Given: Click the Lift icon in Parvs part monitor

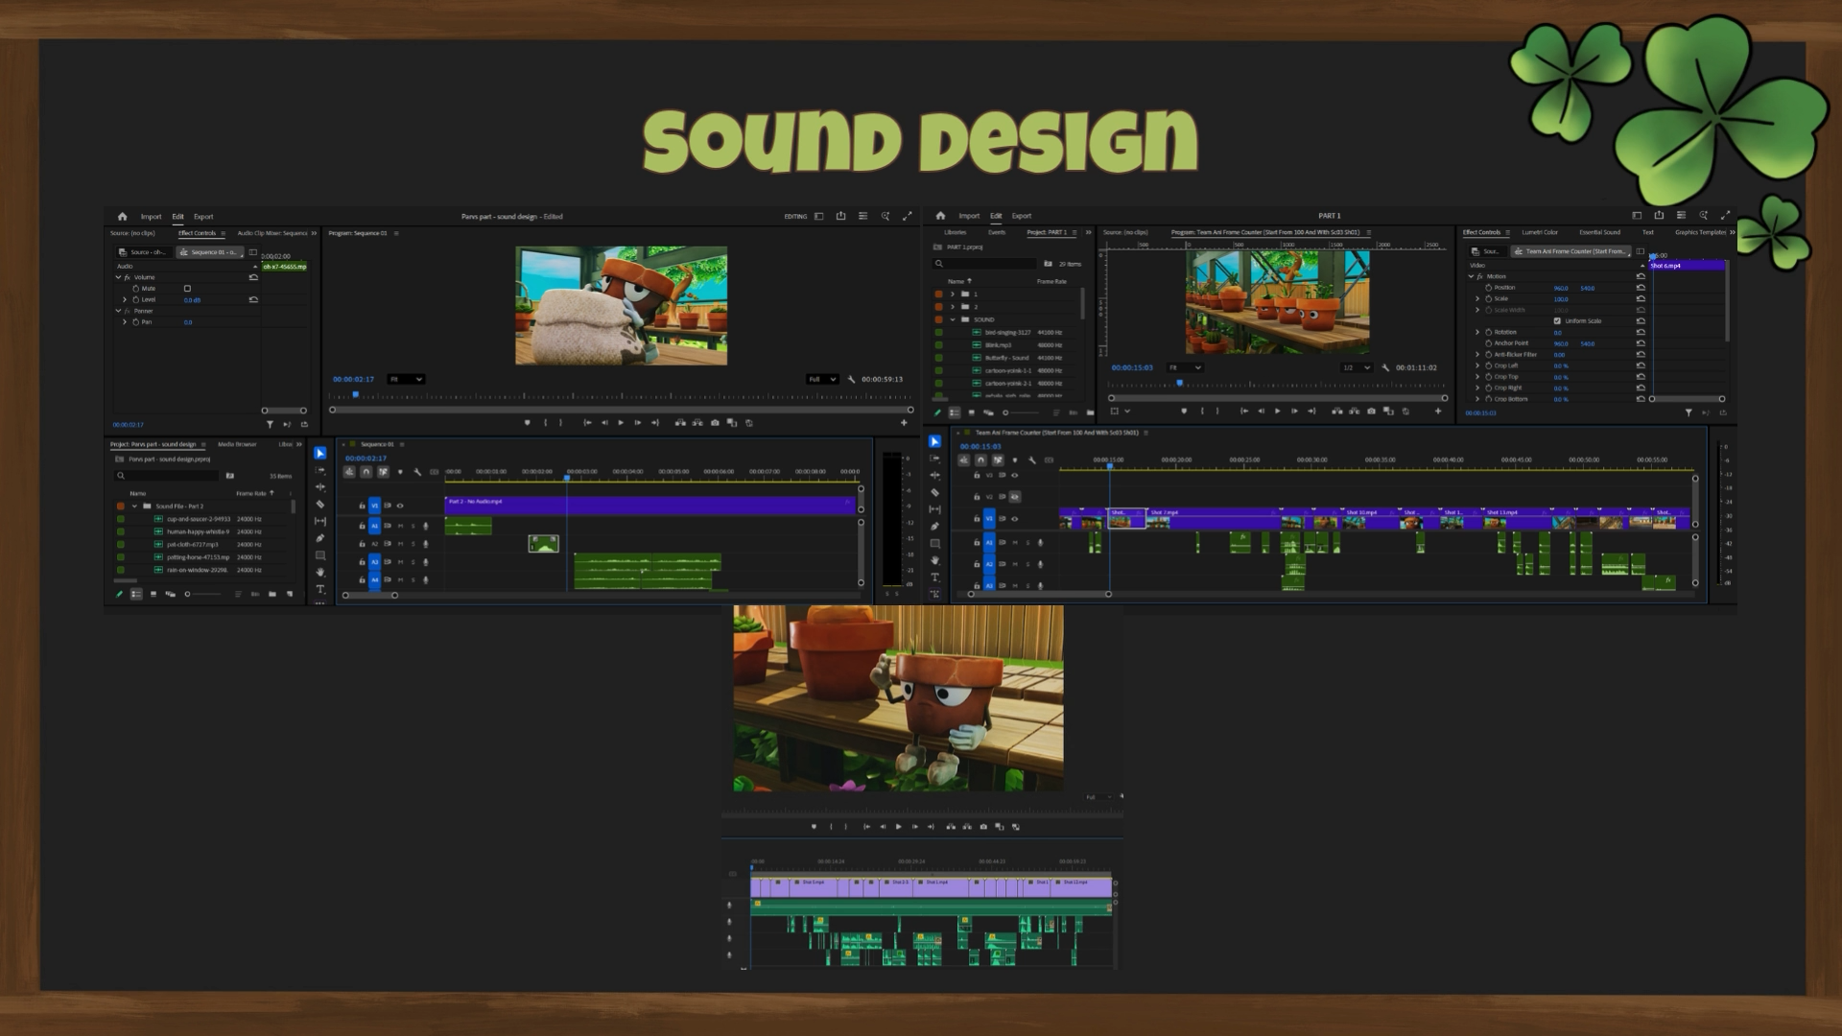Looking at the screenshot, I should pos(680,423).
